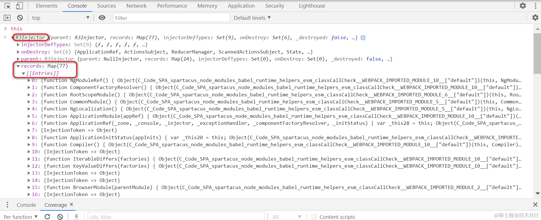Click scrollbar down arrow in console
This screenshot has height=220, width=541.
(538, 193)
